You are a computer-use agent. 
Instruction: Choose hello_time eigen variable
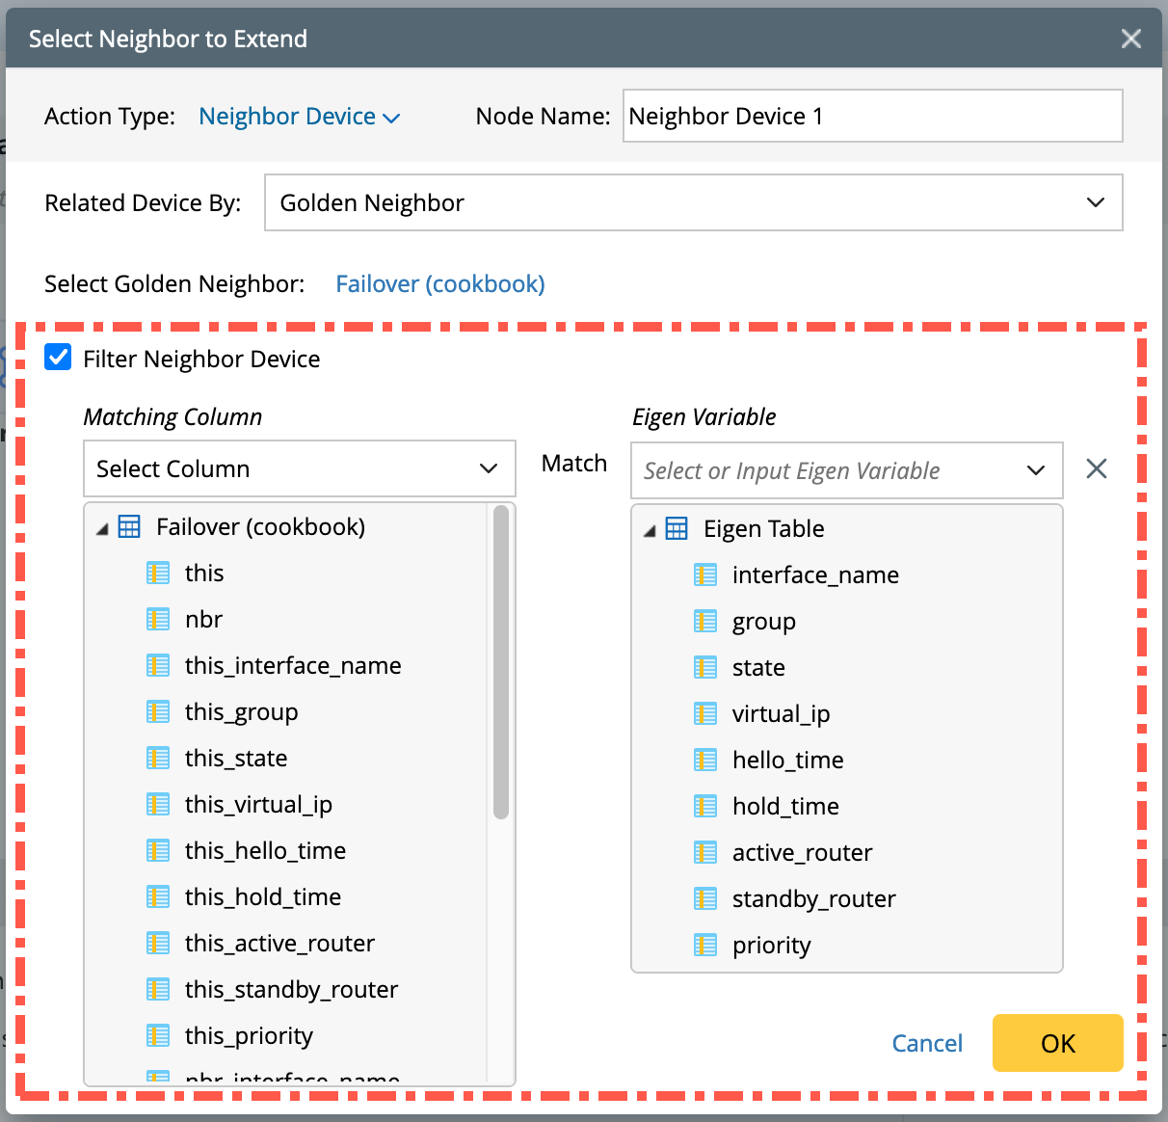tap(787, 760)
